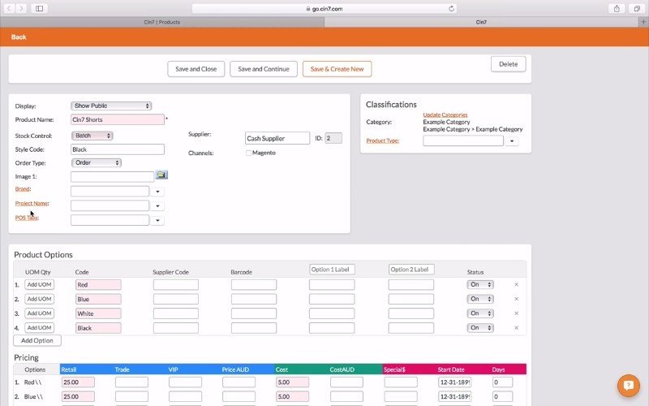Click the Delete button
649x406 pixels.
tap(509, 64)
